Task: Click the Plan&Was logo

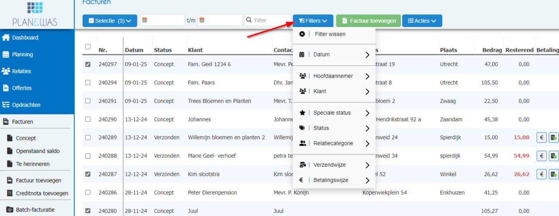Action: (35, 13)
